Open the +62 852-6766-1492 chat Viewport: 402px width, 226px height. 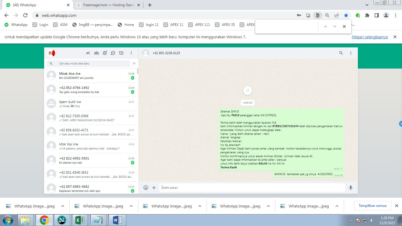click(x=91, y=90)
